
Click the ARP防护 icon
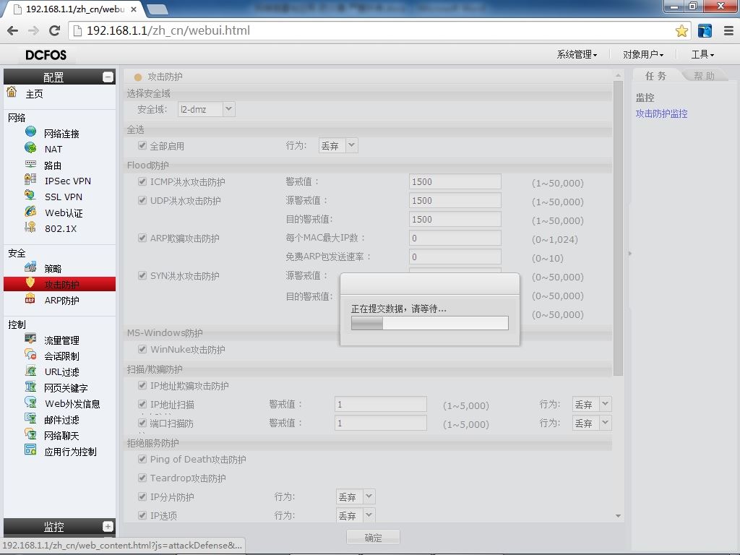[x=30, y=299]
